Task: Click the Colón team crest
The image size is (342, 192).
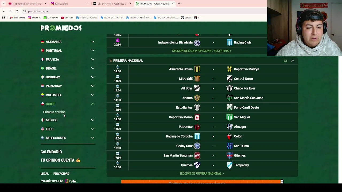Action: (x=230, y=136)
